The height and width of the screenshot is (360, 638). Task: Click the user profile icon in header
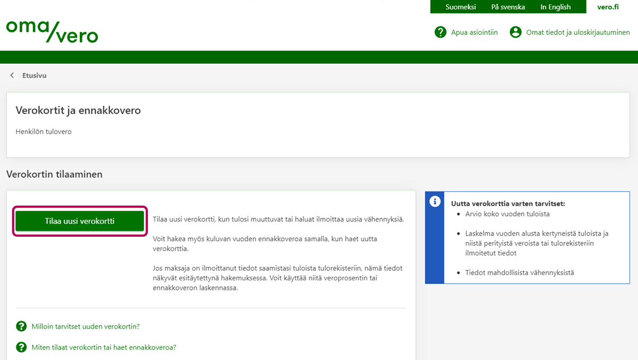(515, 32)
